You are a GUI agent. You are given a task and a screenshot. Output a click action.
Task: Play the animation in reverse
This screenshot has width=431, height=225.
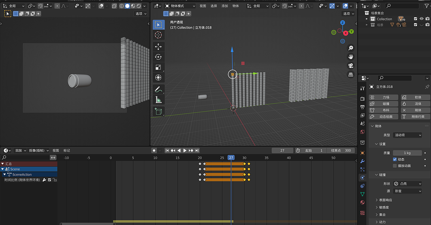click(179, 150)
